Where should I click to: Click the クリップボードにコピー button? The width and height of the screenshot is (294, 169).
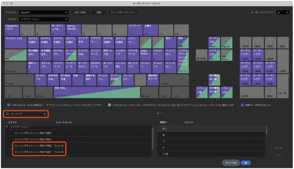click(123, 13)
